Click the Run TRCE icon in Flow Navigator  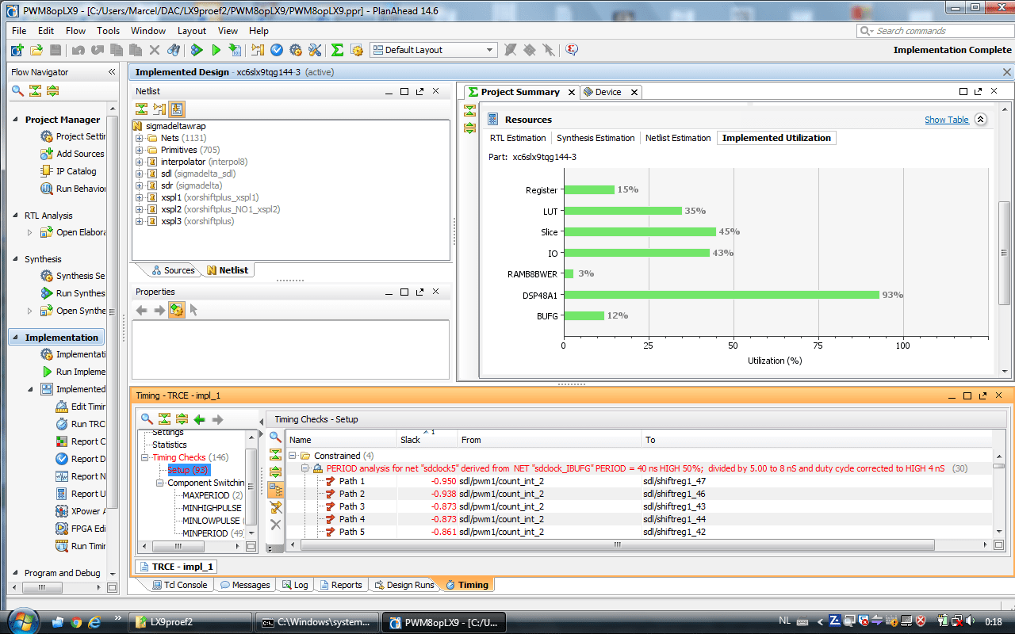pos(63,424)
